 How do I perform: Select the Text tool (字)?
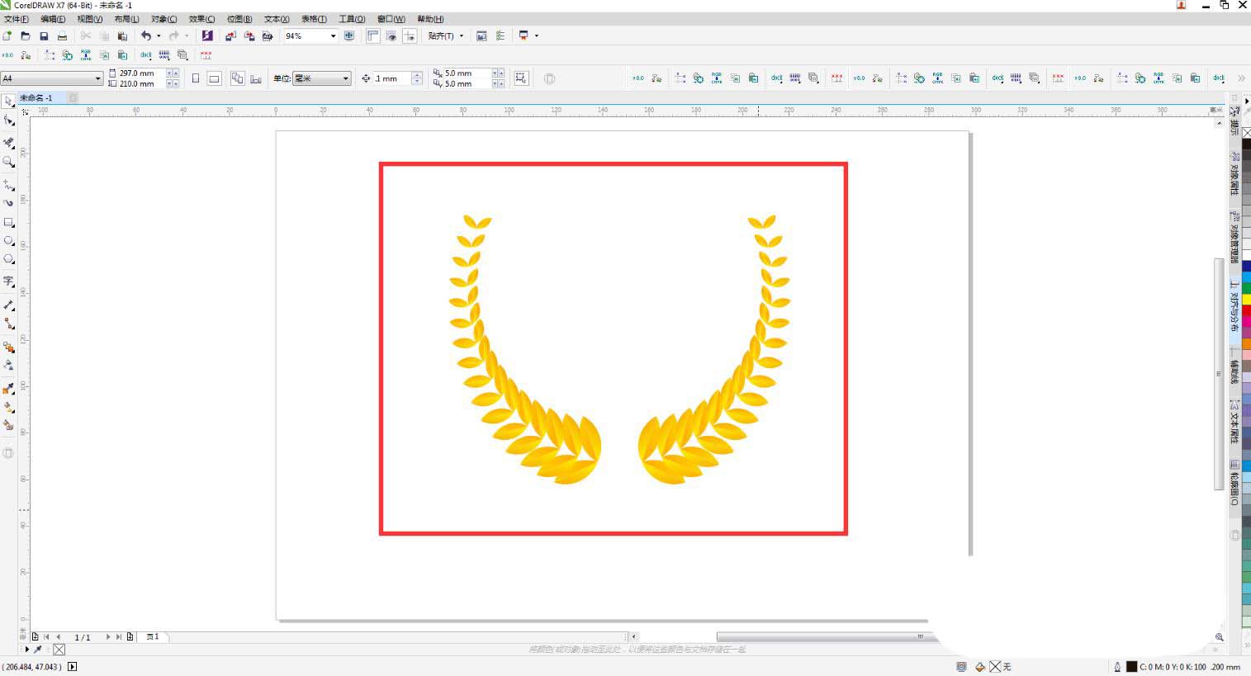pyautogui.click(x=9, y=281)
